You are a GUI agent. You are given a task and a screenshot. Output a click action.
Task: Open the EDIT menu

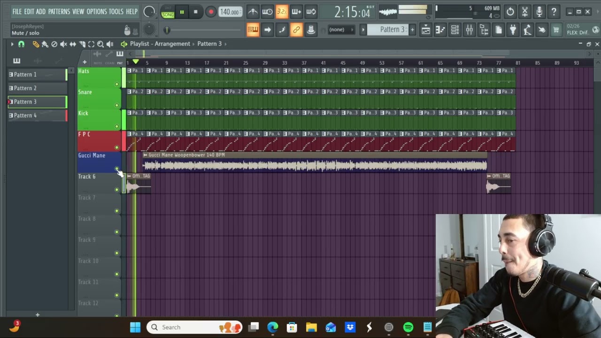pyautogui.click(x=29, y=11)
